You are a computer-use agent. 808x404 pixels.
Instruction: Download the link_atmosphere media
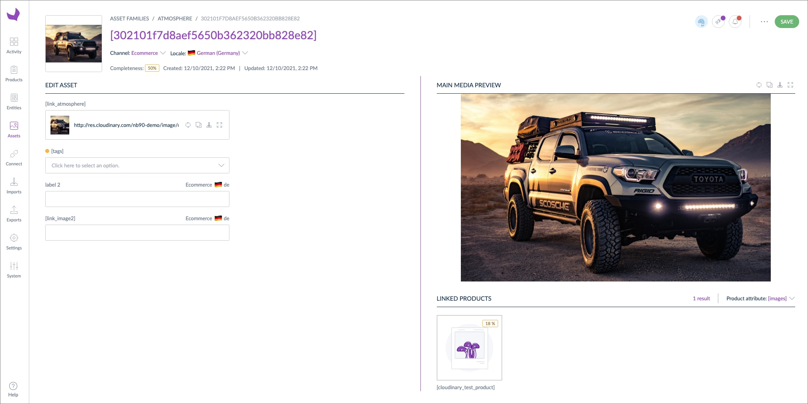pyautogui.click(x=209, y=125)
